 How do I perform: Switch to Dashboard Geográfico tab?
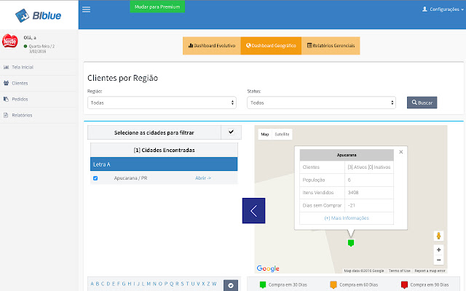271,46
